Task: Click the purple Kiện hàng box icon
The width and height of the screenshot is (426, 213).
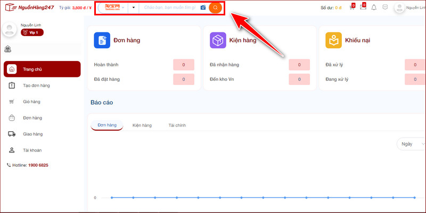Action: click(x=217, y=40)
